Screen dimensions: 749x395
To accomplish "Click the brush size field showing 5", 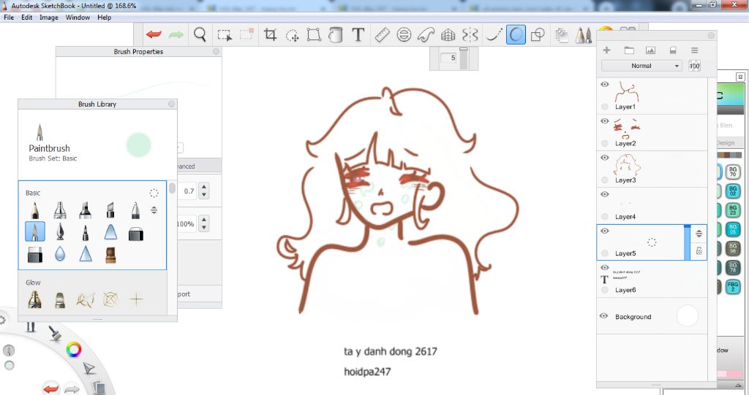I will [x=449, y=58].
